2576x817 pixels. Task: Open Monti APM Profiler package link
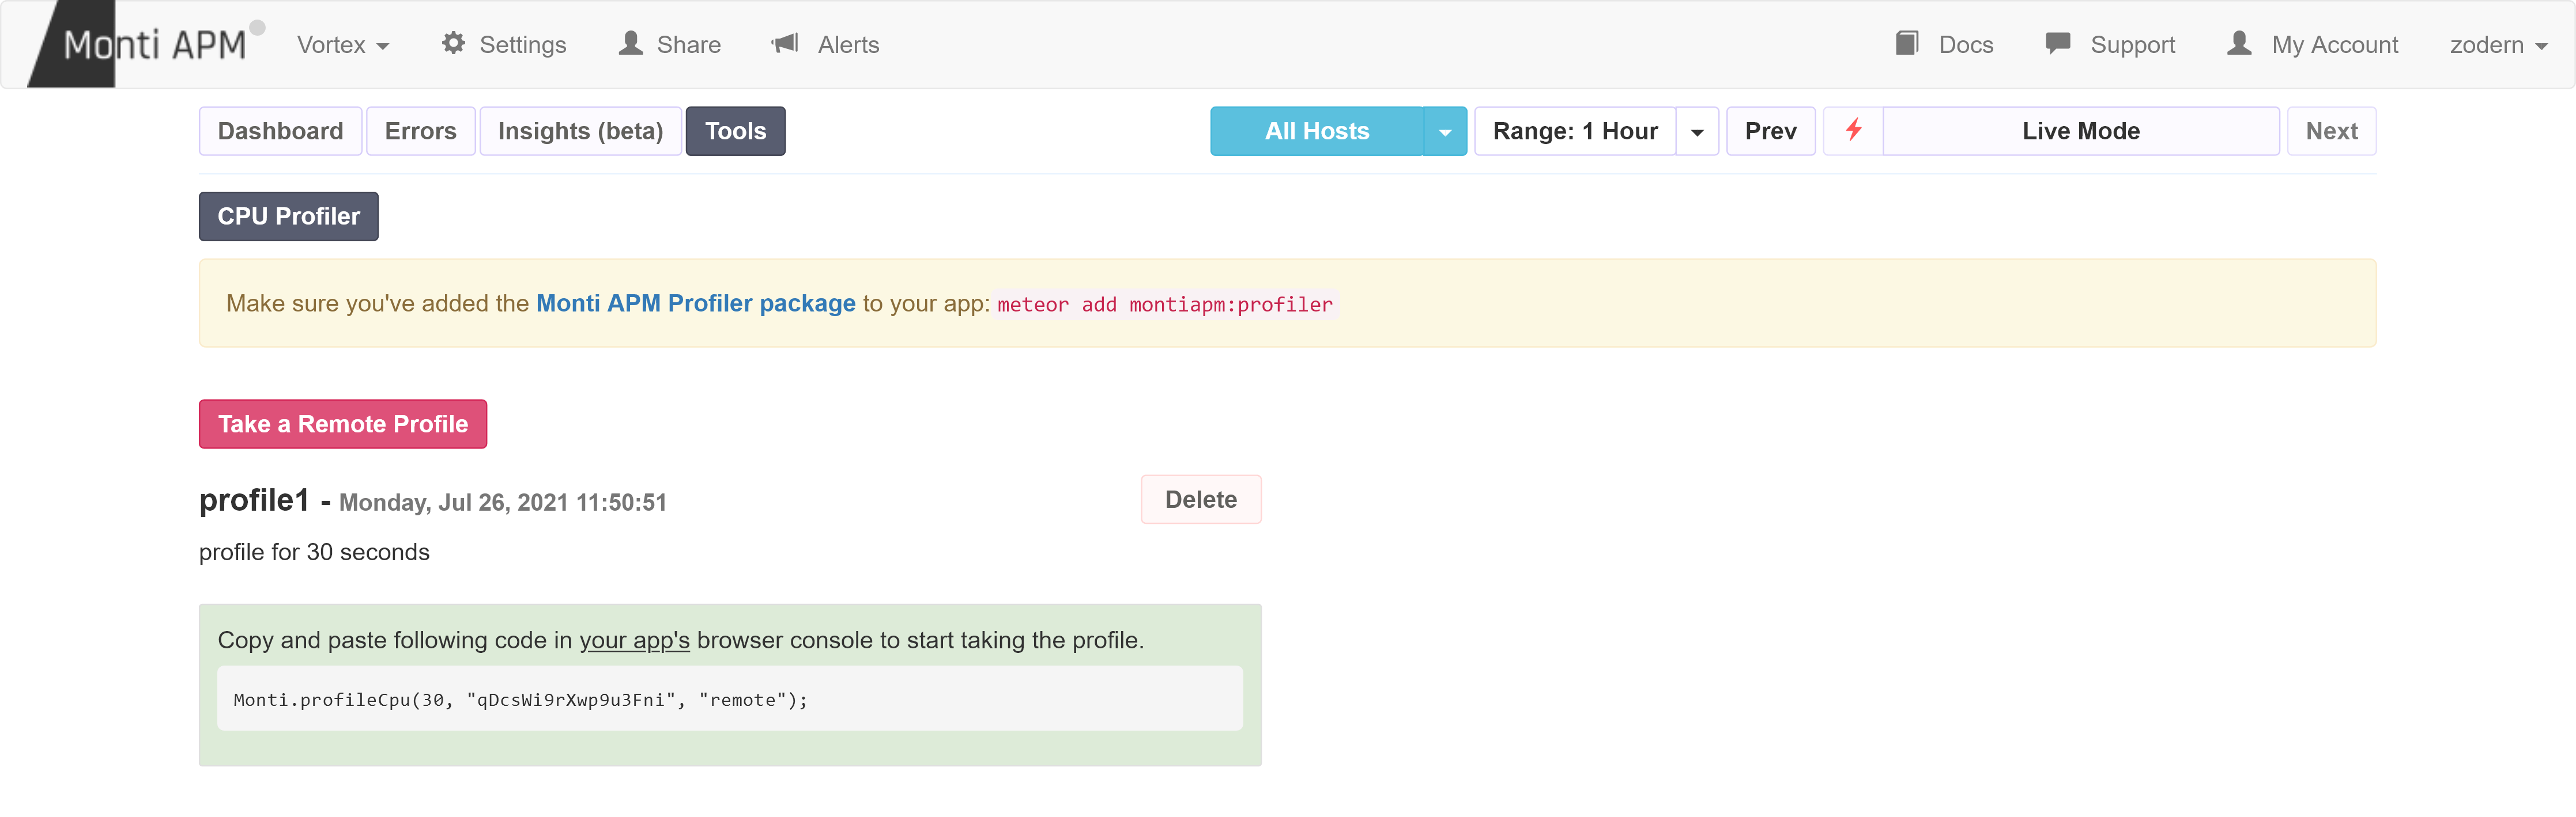tap(695, 303)
